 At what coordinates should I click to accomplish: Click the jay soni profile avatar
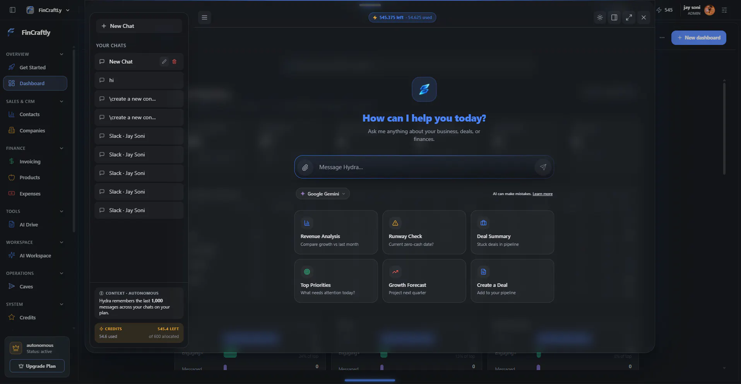(710, 10)
